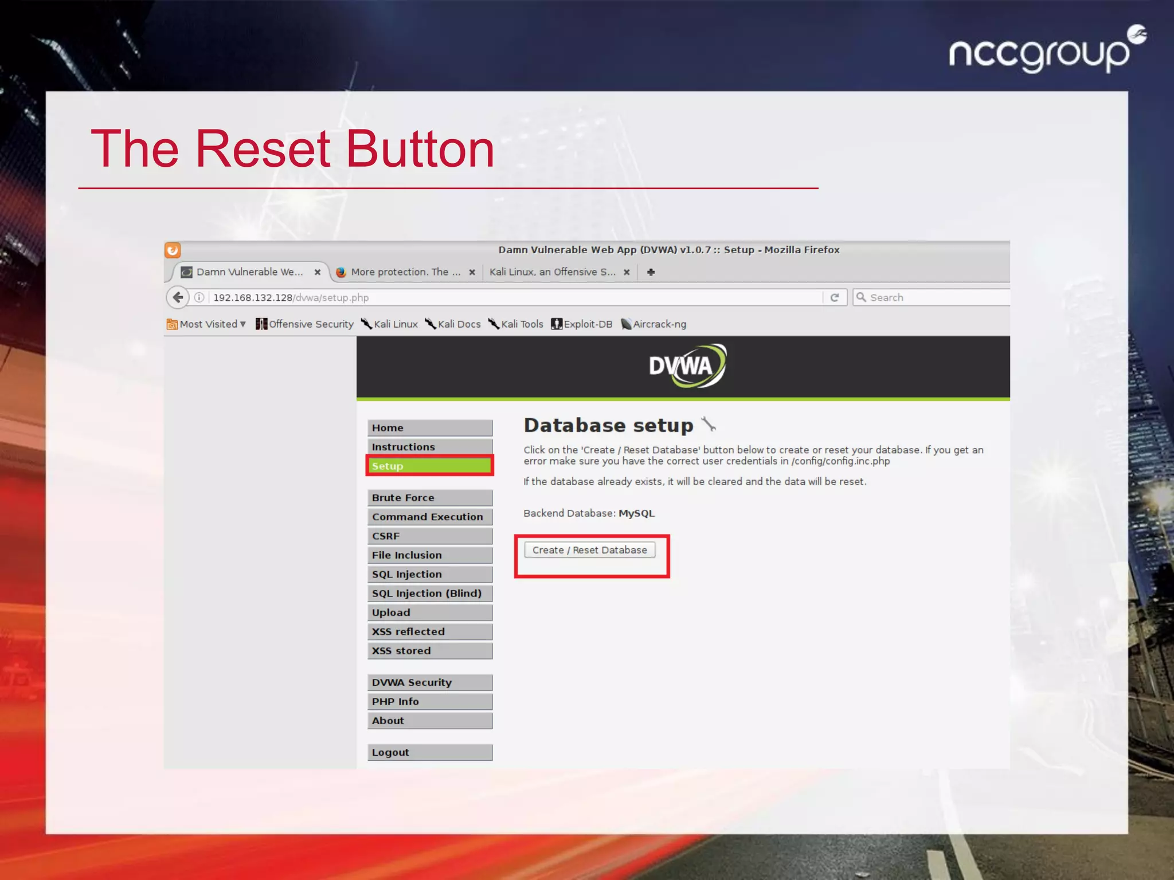Open the Aircrack-ng bookmark
This screenshot has height=880, width=1174.
[653, 324]
